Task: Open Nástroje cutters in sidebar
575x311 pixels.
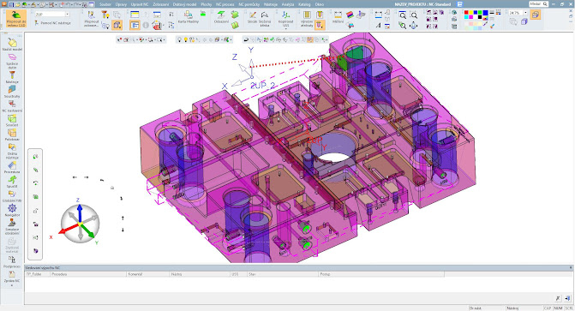Action: (x=12, y=77)
